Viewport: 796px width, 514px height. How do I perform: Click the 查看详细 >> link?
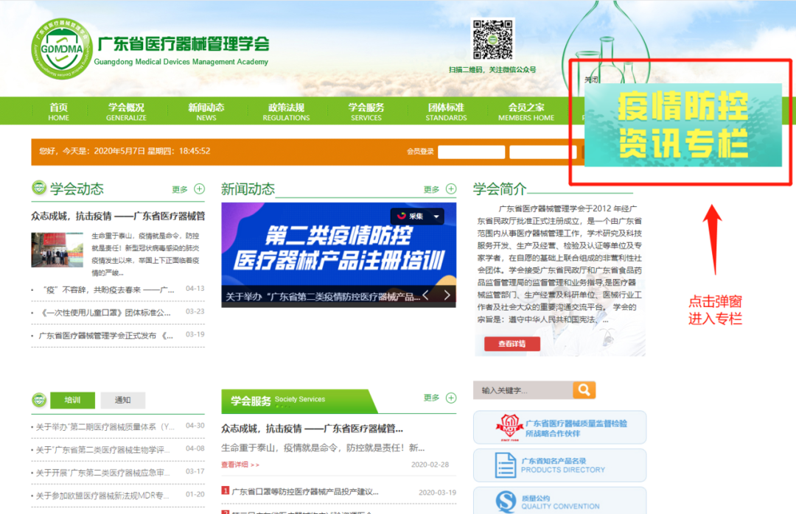240,464
